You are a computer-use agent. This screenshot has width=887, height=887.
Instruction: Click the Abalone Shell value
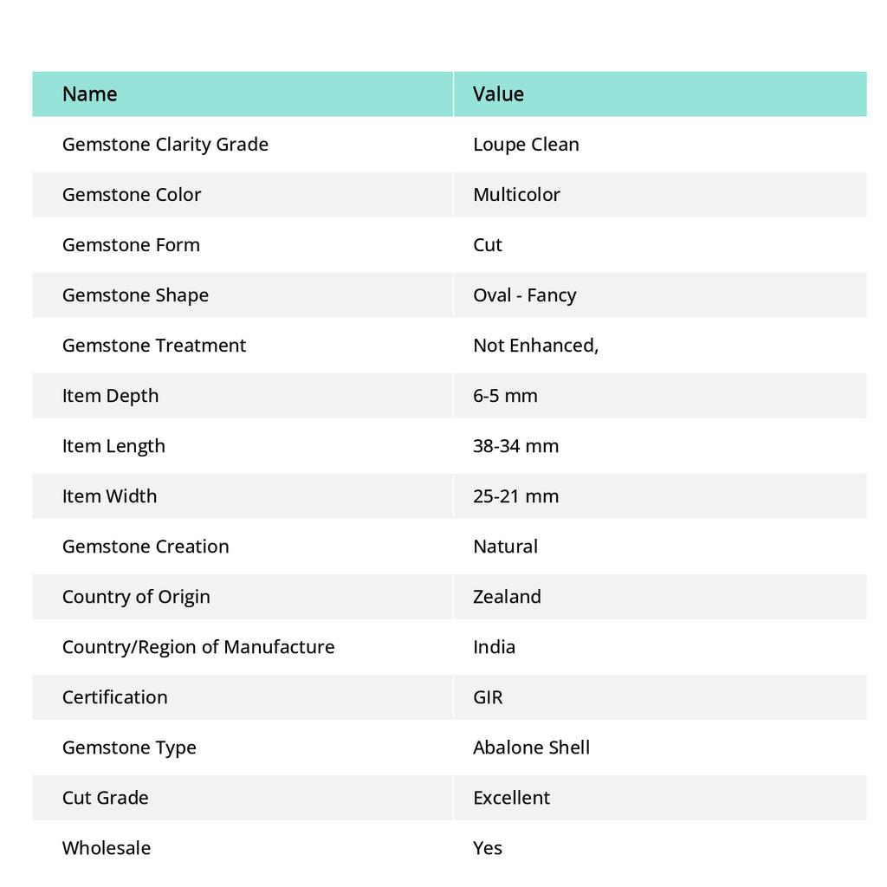pyautogui.click(x=531, y=747)
